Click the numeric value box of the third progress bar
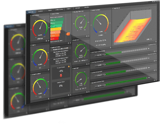 point(100,75)
